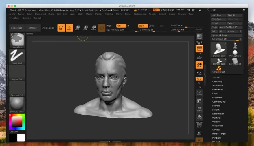254x146 pixels.
Task: Toggle L.Sym local symmetry
Action: pos(199,73)
